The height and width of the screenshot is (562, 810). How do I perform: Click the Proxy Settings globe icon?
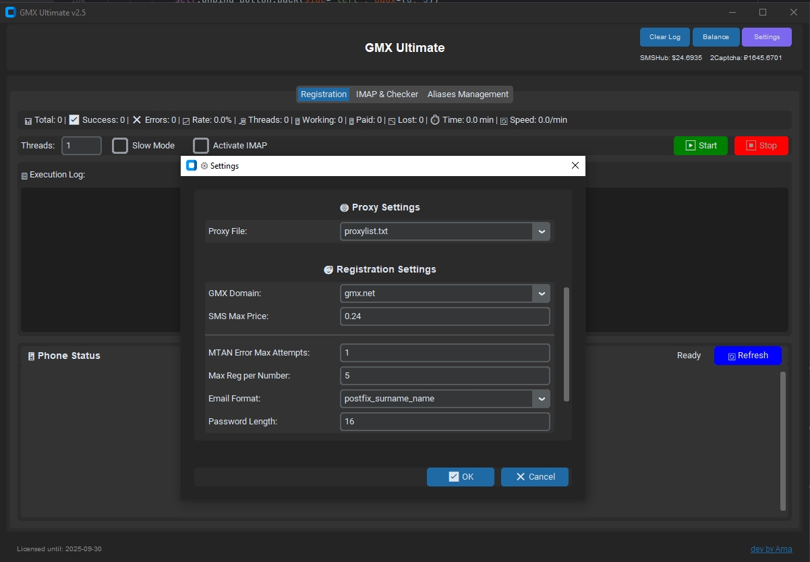pyautogui.click(x=345, y=208)
